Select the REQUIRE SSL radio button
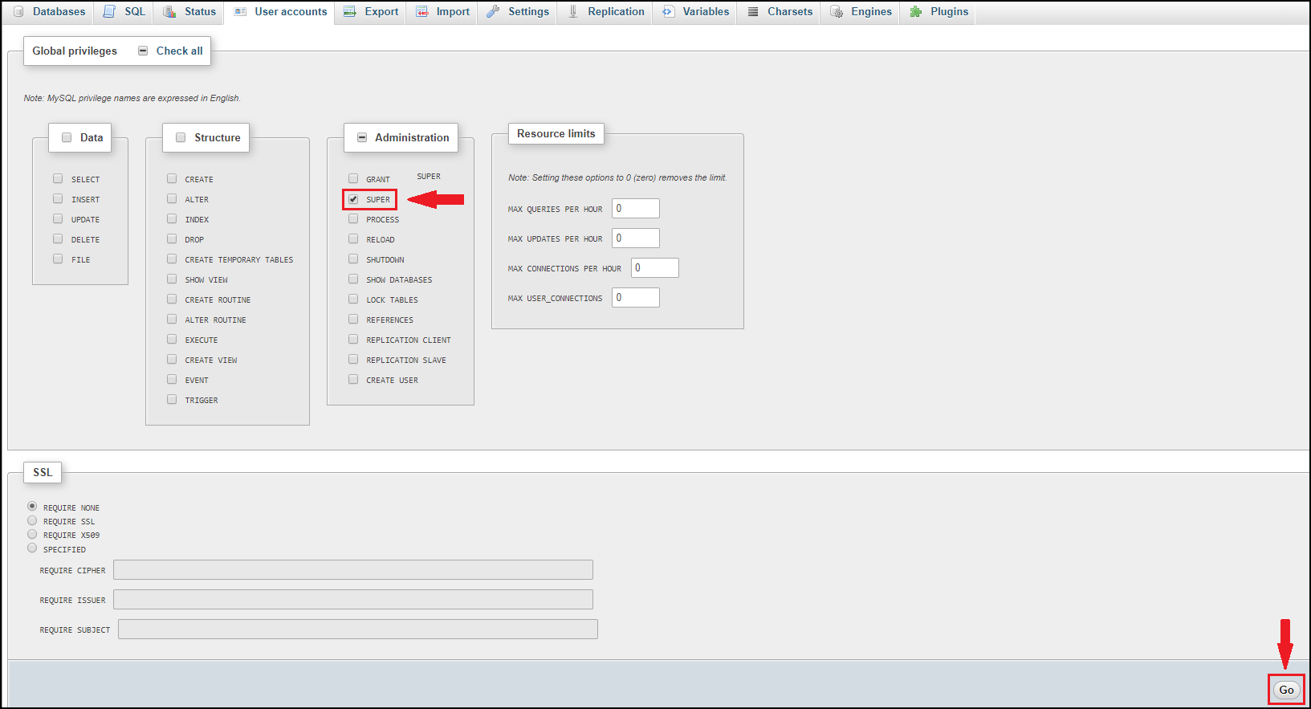This screenshot has height=709, width=1311. [32, 521]
